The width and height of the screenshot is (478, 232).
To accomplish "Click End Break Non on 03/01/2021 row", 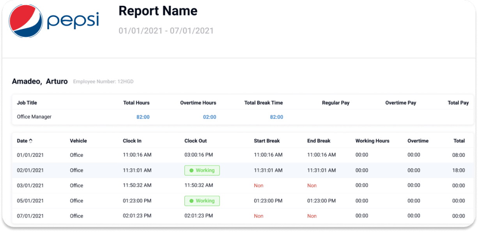I will coord(312,186).
